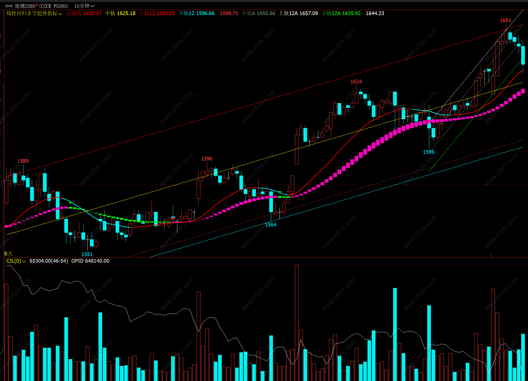Click the white 1644.23 value
The height and width of the screenshot is (381, 528).
pyautogui.click(x=375, y=13)
